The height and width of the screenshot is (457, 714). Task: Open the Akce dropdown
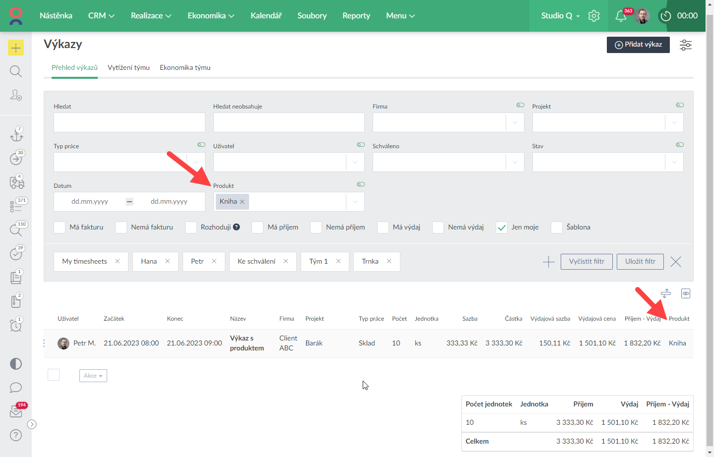pyautogui.click(x=93, y=376)
